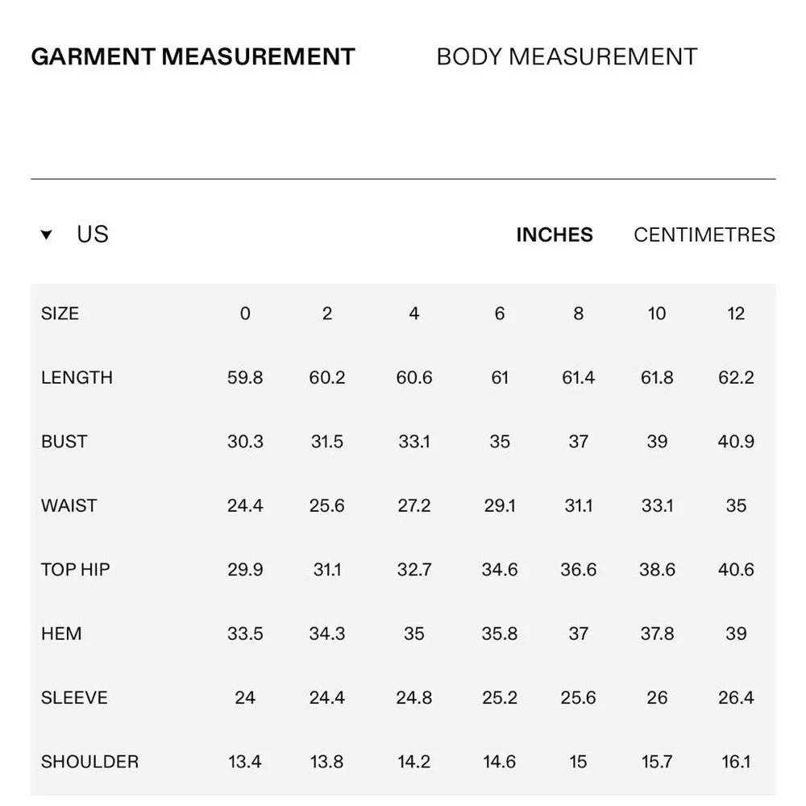
Task: Click the size 12 column header
Action: point(736,314)
